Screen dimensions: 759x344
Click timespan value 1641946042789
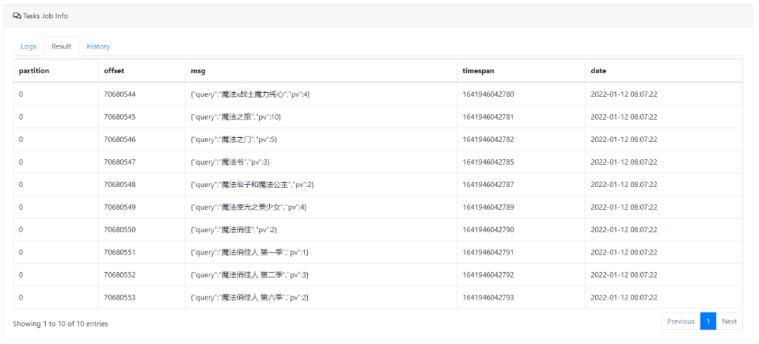(x=488, y=207)
